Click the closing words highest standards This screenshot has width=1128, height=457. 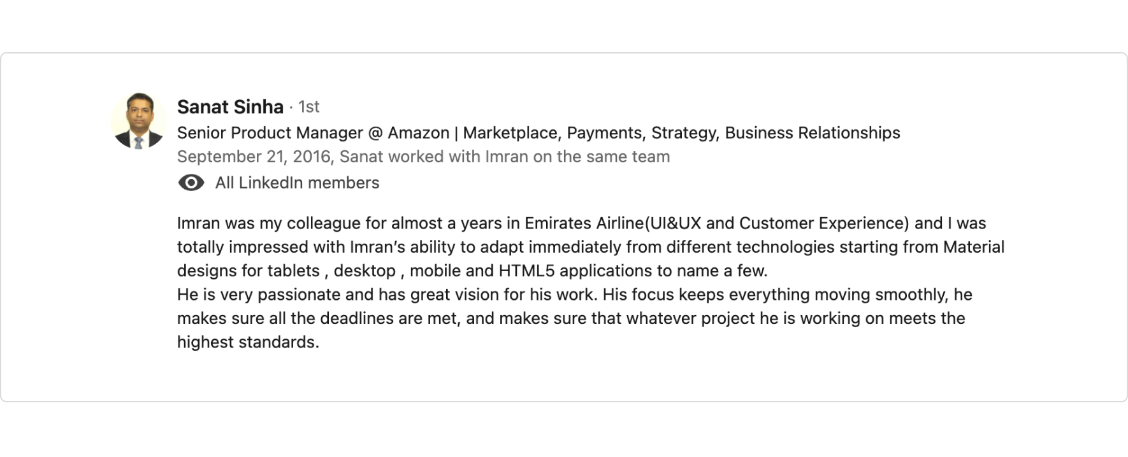tap(247, 342)
